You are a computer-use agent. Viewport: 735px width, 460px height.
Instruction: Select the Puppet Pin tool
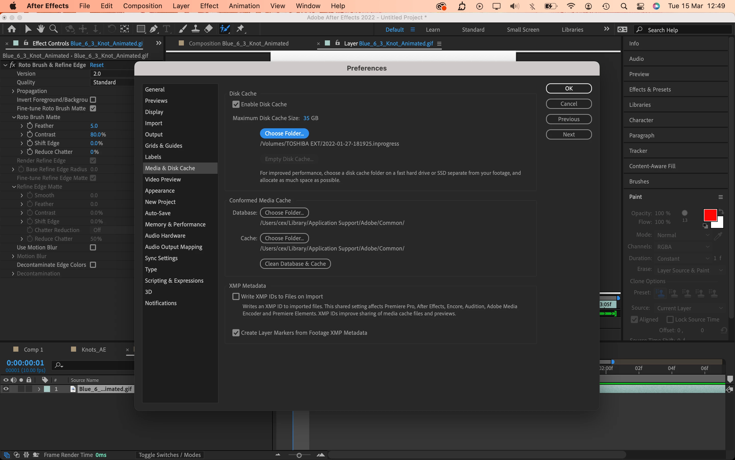tap(240, 29)
